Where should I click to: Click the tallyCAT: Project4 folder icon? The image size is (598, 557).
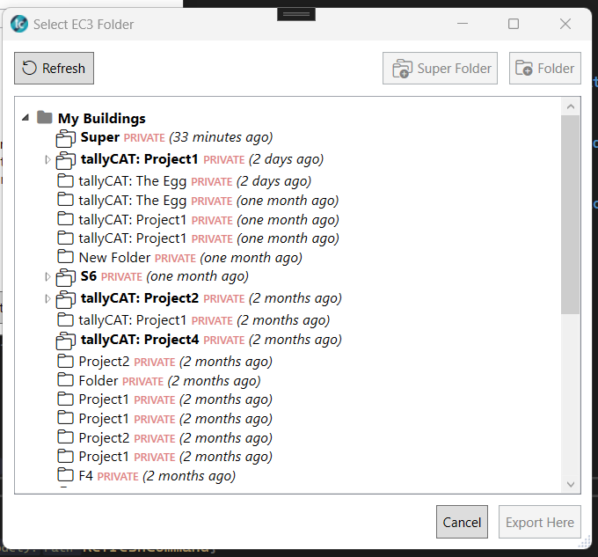[66, 340]
